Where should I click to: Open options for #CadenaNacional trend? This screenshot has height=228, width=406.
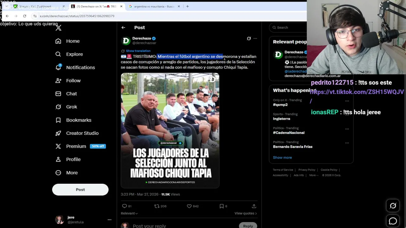347,129
